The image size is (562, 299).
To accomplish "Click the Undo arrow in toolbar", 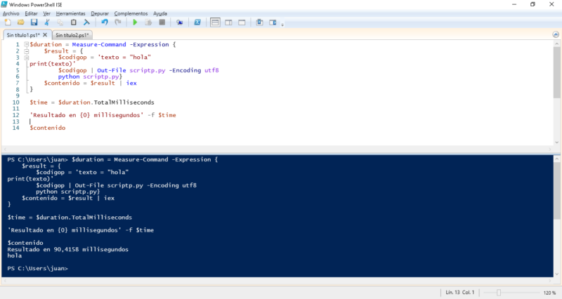I will (x=105, y=22).
